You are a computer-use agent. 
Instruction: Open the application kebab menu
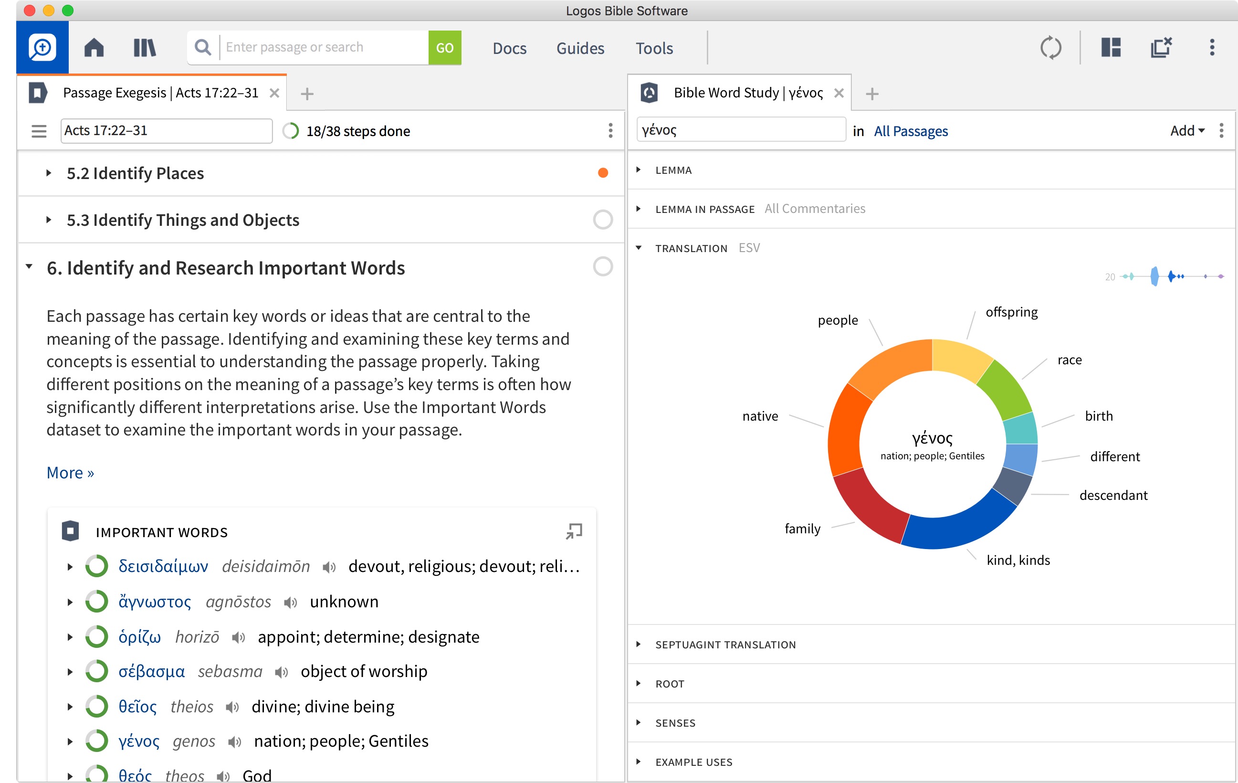tap(1212, 47)
